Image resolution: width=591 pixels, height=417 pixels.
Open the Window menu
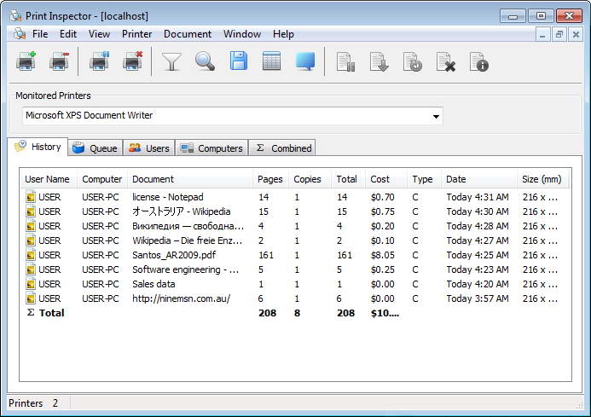click(242, 34)
